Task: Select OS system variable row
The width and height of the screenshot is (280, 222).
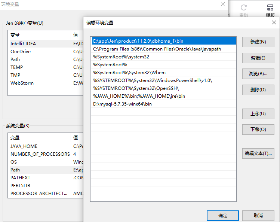Action: [x=46, y=162]
